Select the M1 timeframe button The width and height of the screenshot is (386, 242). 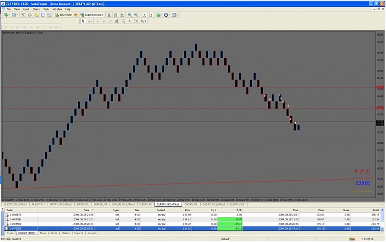pos(5,27)
